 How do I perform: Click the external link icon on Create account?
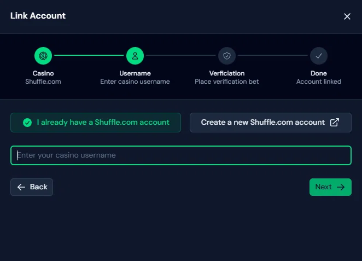[x=335, y=123]
